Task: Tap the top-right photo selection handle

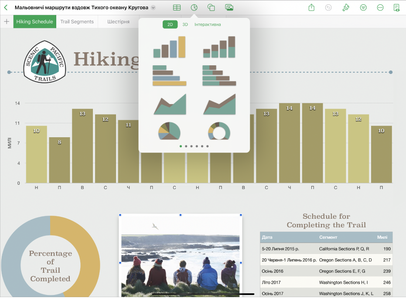Action: [x=241, y=215]
